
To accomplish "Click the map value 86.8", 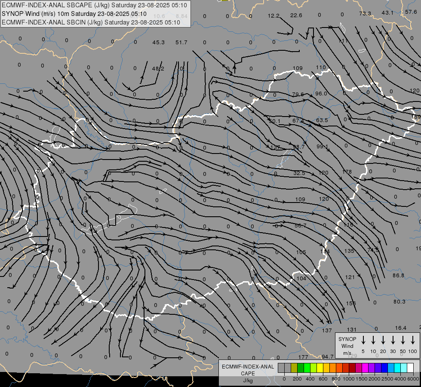I will (x=398, y=276).
